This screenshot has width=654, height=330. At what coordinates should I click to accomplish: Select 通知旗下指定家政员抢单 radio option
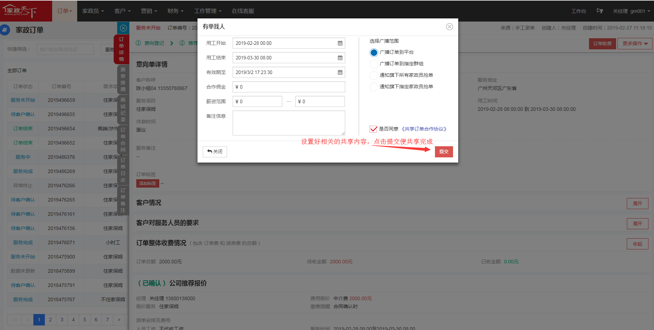374,87
